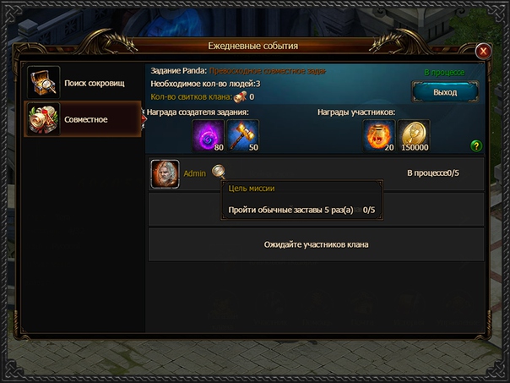Click the magnifying glass next to Admin
Image resolution: width=510 pixels, height=383 pixels.
point(219,171)
